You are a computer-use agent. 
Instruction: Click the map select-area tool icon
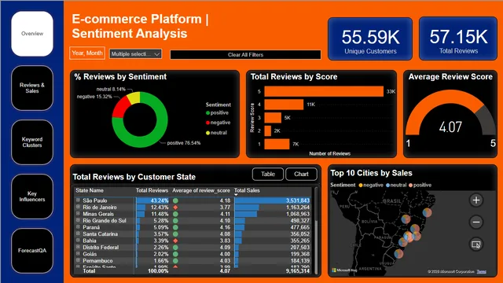pos(476,244)
